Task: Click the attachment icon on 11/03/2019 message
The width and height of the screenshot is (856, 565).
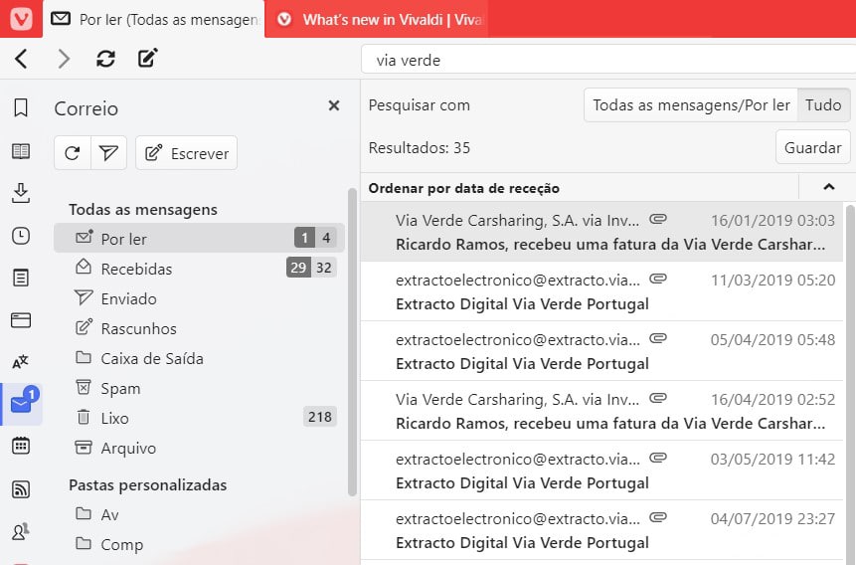Action: [658, 279]
